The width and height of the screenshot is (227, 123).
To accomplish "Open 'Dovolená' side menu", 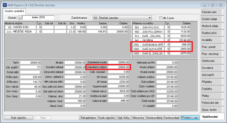I will coord(212,68).
